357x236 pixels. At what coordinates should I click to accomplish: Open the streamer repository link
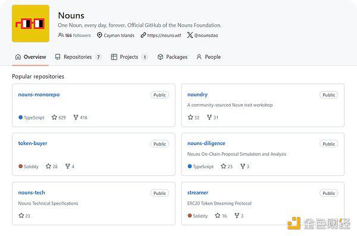pyautogui.click(x=198, y=193)
